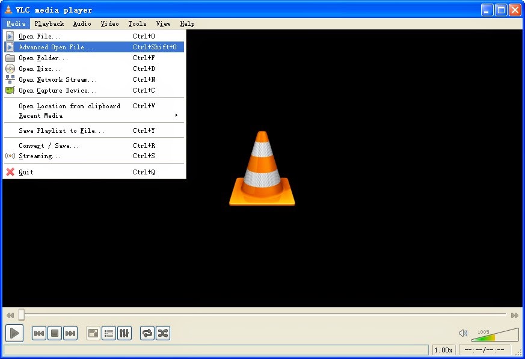Open the Tools menu

click(x=137, y=24)
